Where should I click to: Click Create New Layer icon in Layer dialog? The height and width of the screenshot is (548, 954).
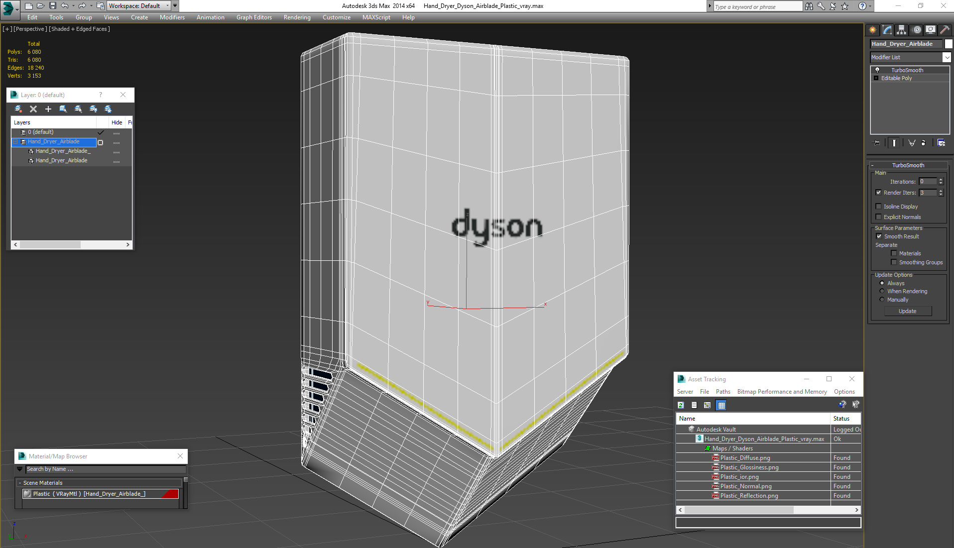click(x=18, y=109)
